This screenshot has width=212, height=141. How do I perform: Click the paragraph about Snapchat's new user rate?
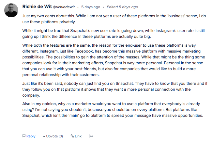click(114, 34)
